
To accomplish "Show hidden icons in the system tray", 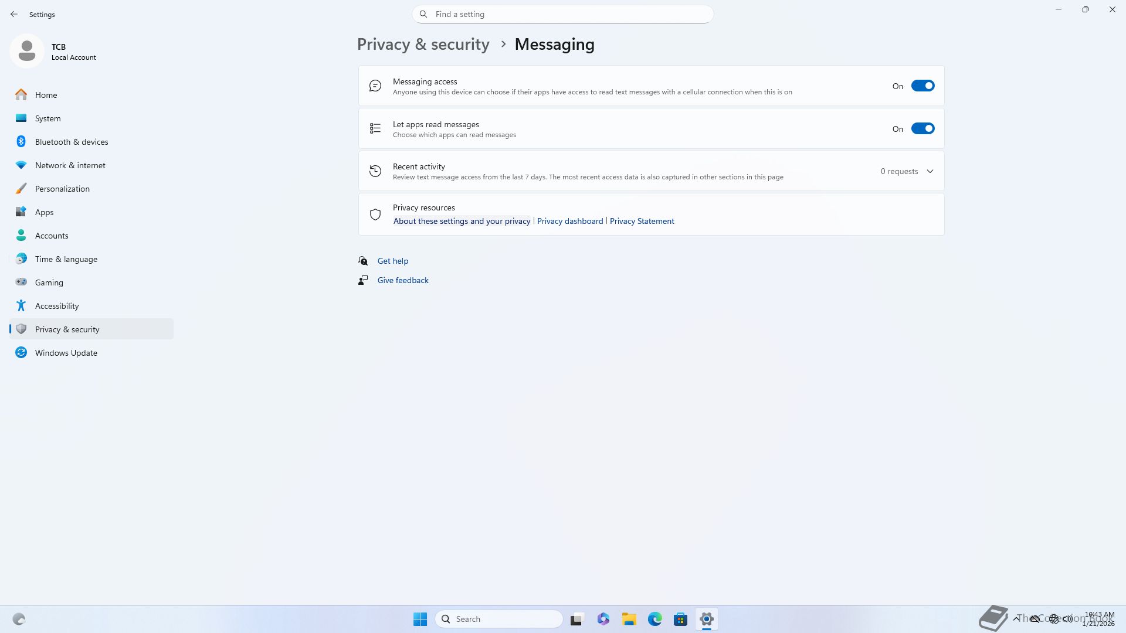I will pos(1016,619).
